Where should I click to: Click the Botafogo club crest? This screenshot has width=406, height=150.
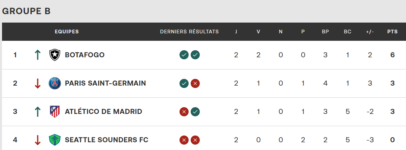(54, 55)
